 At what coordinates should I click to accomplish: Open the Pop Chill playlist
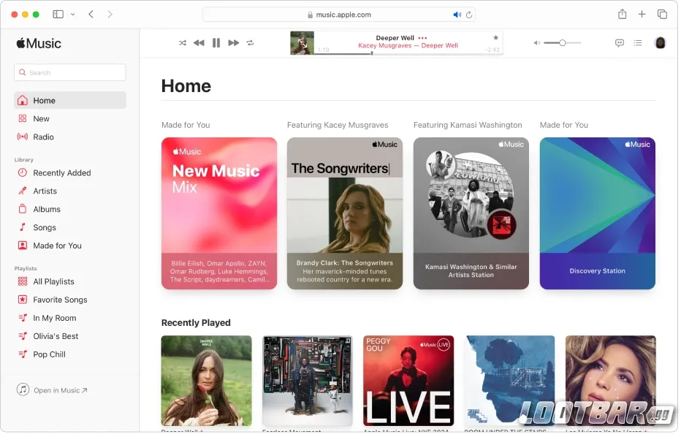pos(51,354)
